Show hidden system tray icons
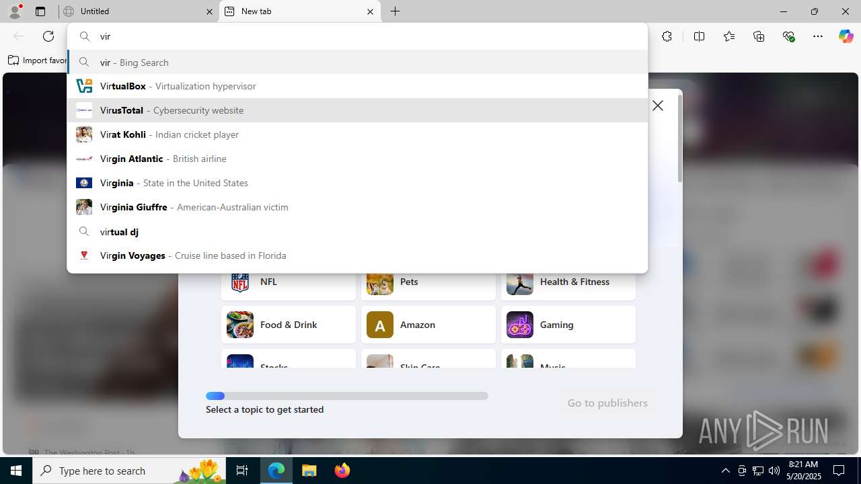The image size is (861, 484). click(725, 471)
